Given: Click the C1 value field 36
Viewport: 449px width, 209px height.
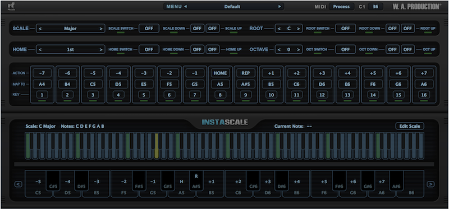Looking at the screenshot, I should pyautogui.click(x=375, y=7).
